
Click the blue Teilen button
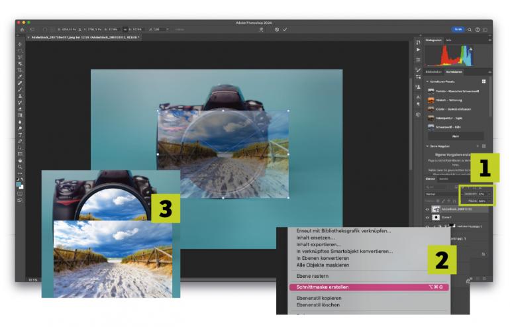(458, 30)
